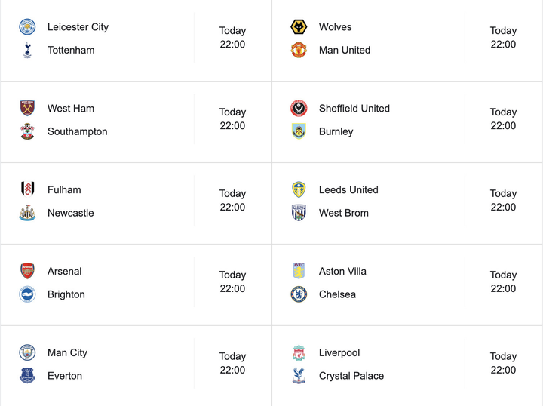Click the Leeds United club crest
Image resolution: width=543 pixels, height=406 pixels.
coord(299,190)
